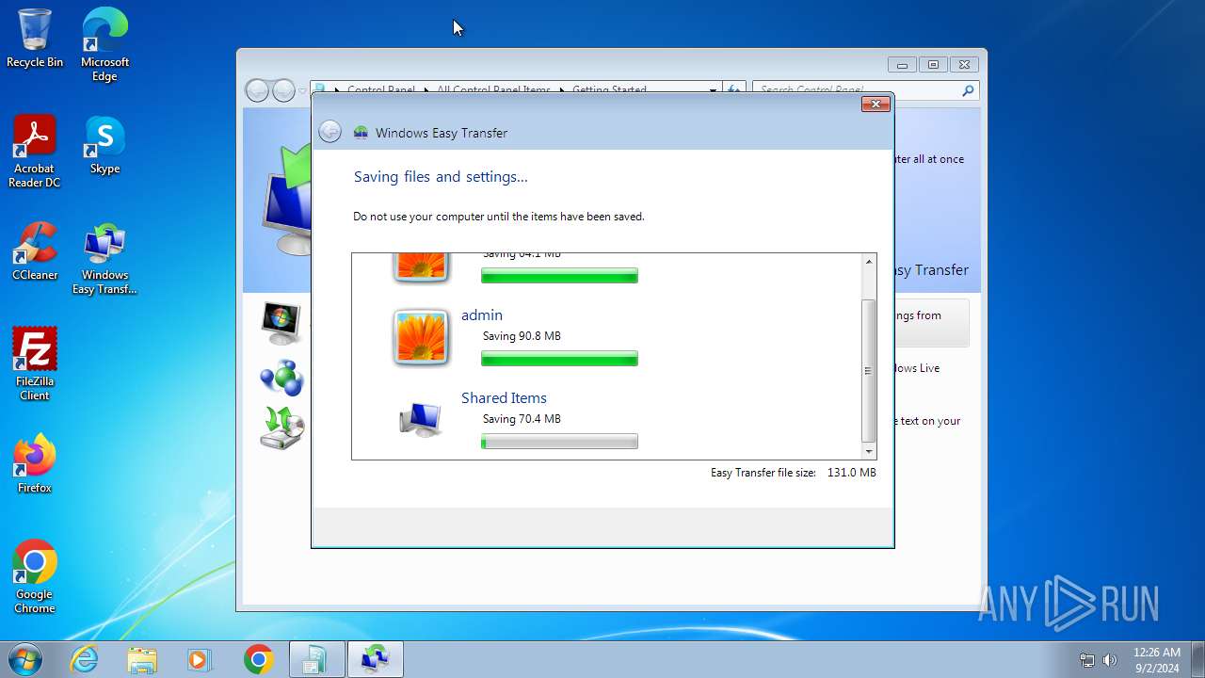The width and height of the screenshot is (1205, 678).
Task: Open the Firefox desktop shortcut
Action: point(35,464)
